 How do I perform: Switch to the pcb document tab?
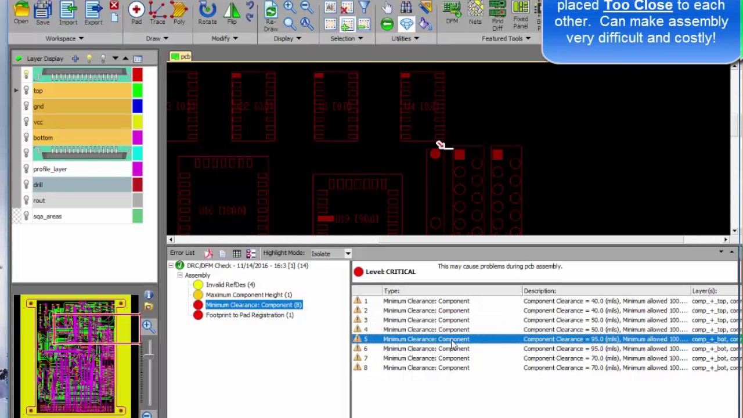click(x=181, y=56)
